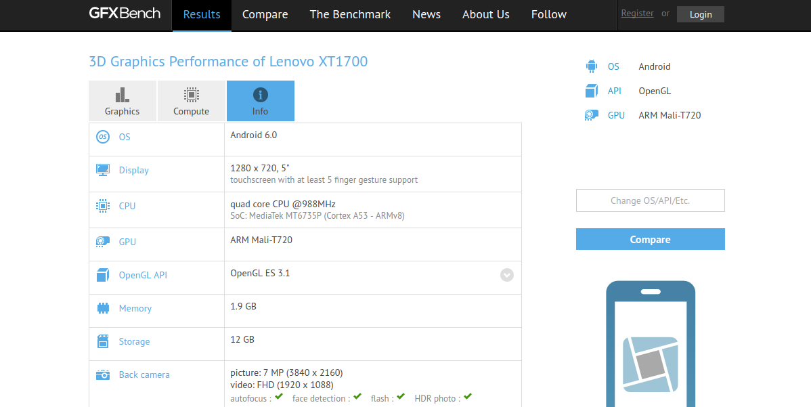
Task: Click the Display monitor icon
Action: click(x=103, y=170)
